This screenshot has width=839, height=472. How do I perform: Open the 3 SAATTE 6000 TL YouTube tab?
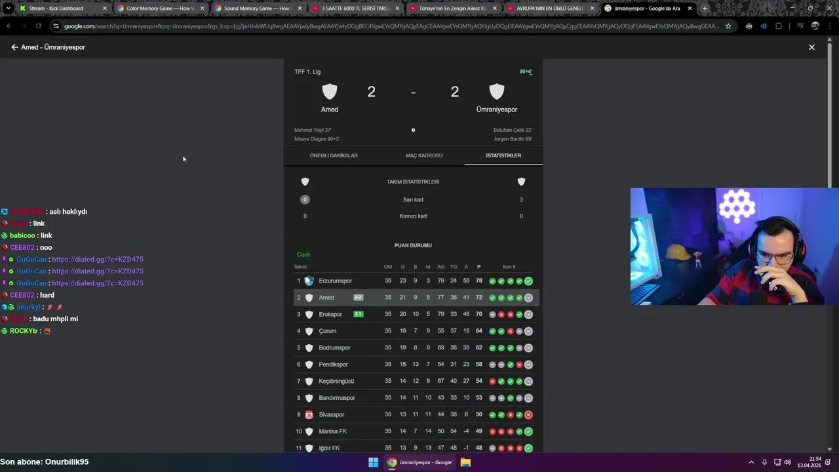point(355,9)
